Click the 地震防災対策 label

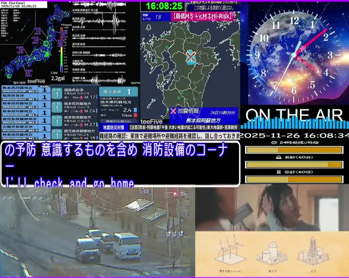tap(114, 128)
